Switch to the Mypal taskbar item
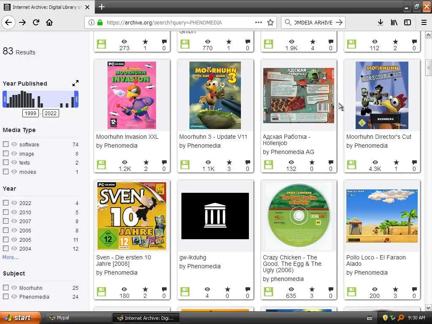The image size is (432, 324). pos(77,318)
